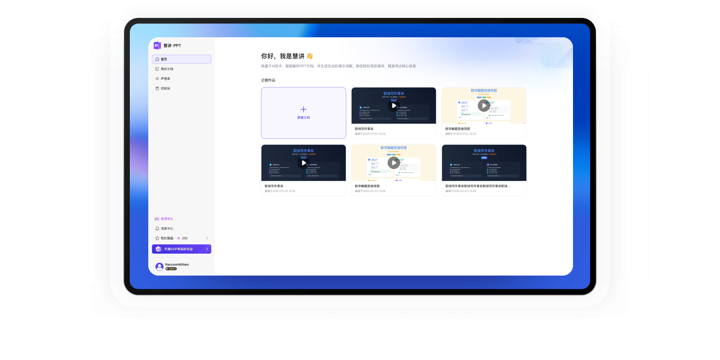Click the 开通SVIP享高阶权益 button
Image resolution: width=720 pixels, height=360 pixels.
(x=178, y=249)
